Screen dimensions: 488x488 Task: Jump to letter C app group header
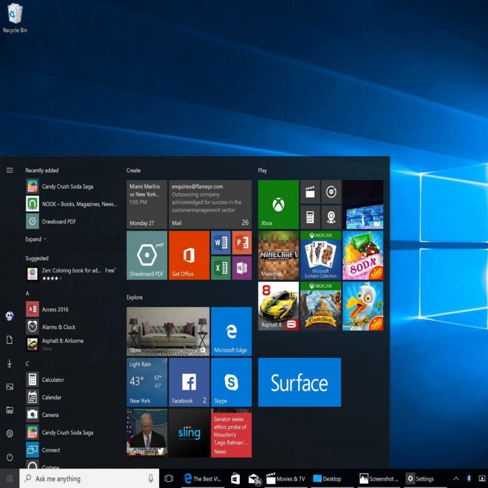coord(27,364)
